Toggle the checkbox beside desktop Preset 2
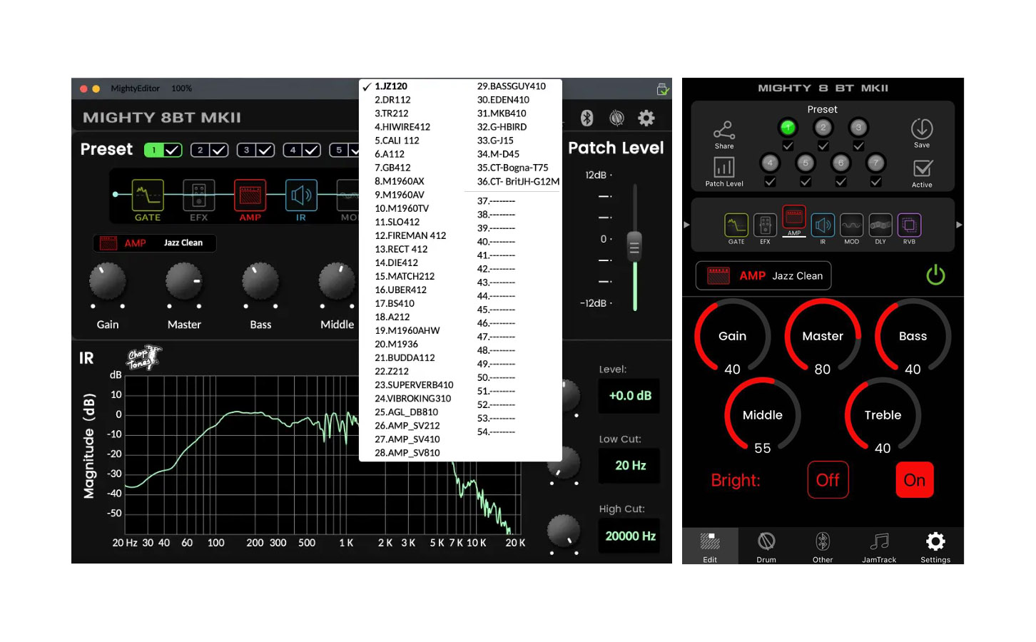The height and width of the screenshot is (642, 1036). click(x=219, y=151)
